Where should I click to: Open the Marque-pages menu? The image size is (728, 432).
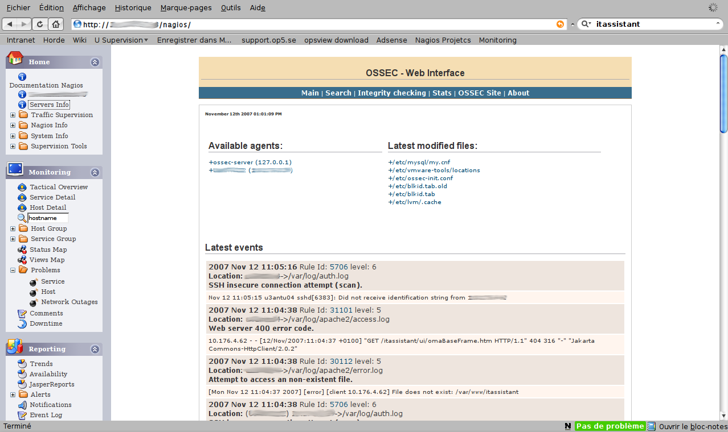pyautogui.click(x=186, y=7)
